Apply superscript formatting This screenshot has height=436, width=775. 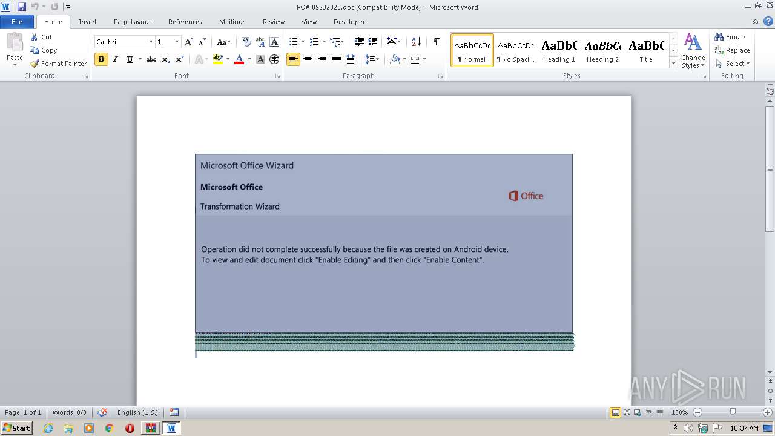click(180, 59)
